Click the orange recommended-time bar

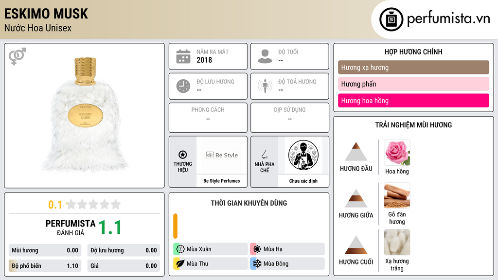coord(175,226)
